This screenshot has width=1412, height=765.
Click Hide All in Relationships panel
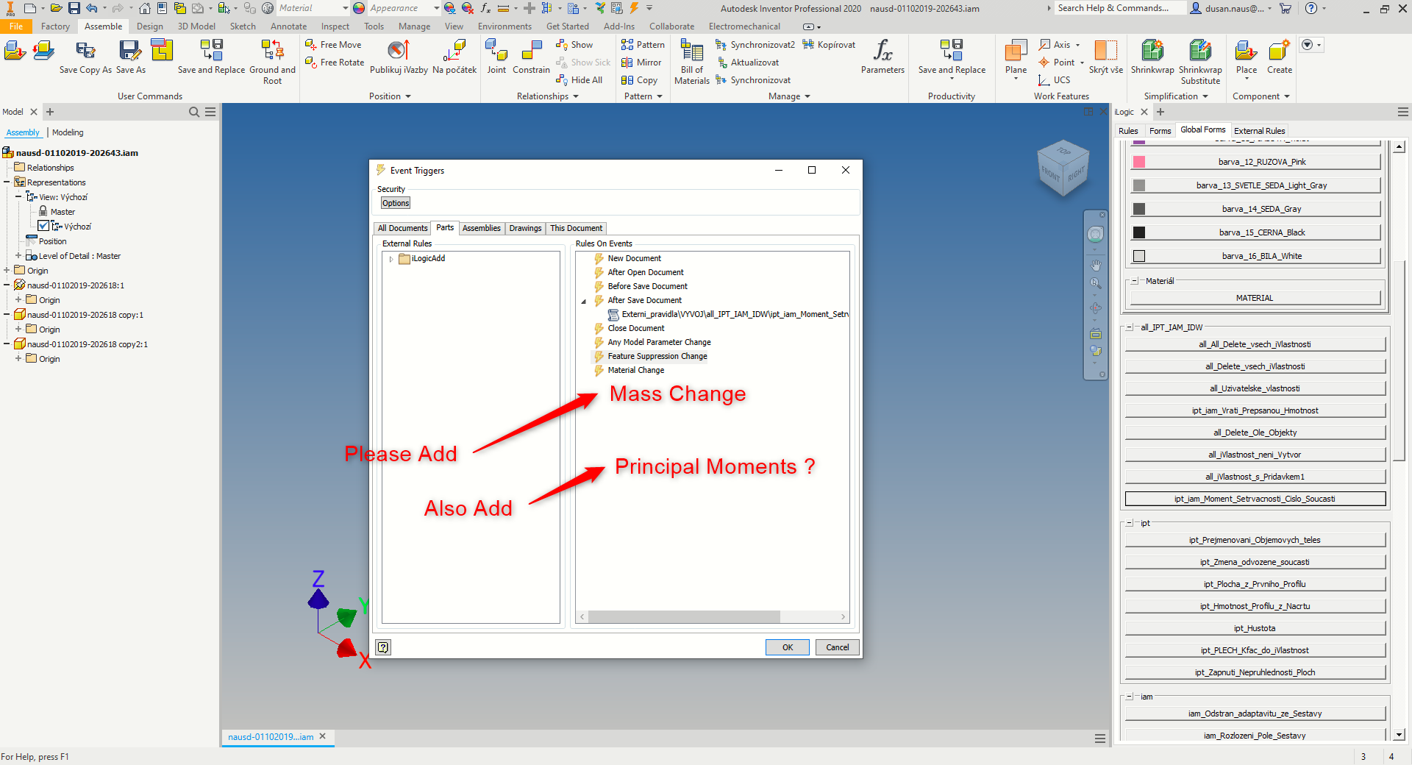(580, 79)
